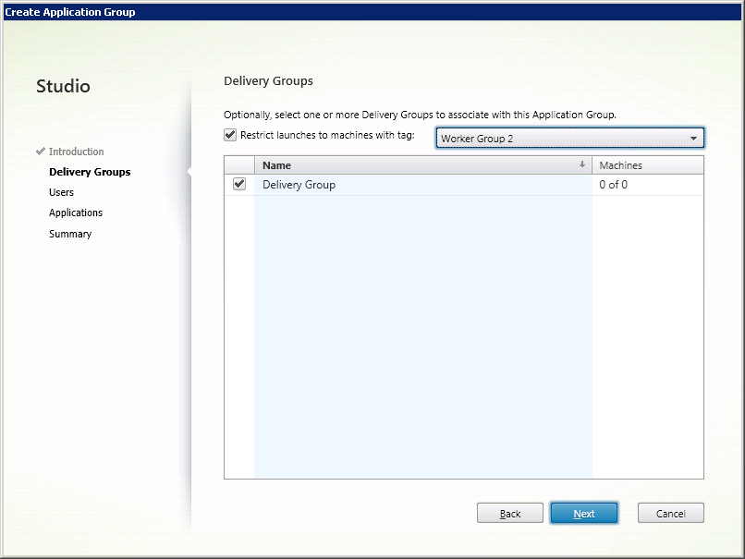Uncheck Restrict launches to machines with tag
The image size is (745, 559).
[230, 135]
